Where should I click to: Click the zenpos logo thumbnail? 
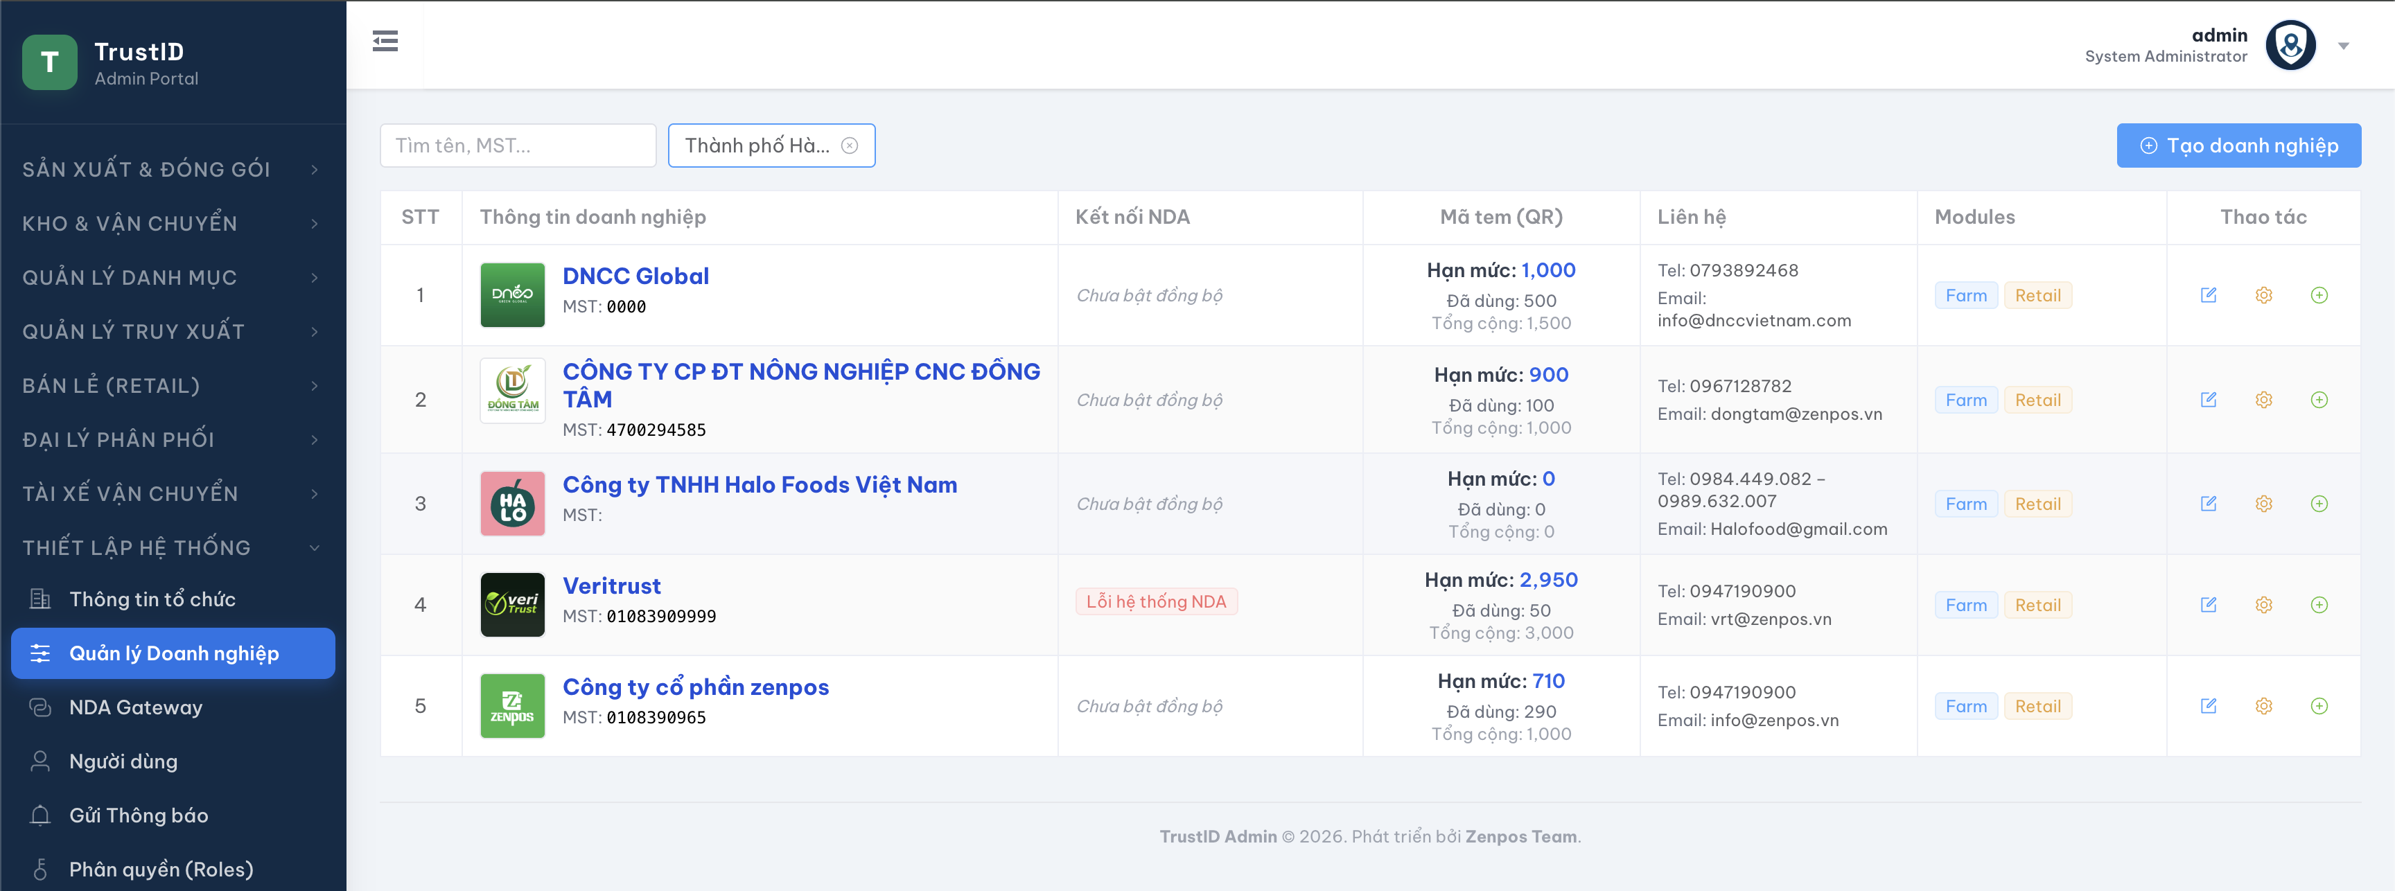point(512,705)
